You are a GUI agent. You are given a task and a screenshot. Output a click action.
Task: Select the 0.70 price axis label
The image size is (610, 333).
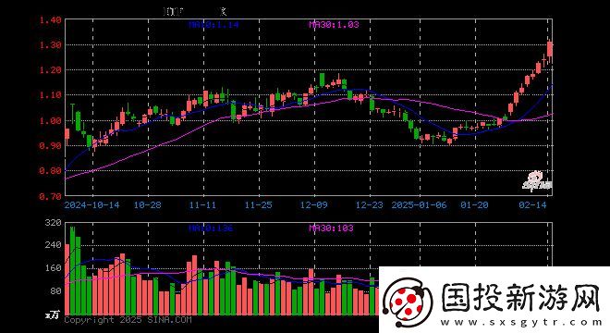(x=50, y=196)
